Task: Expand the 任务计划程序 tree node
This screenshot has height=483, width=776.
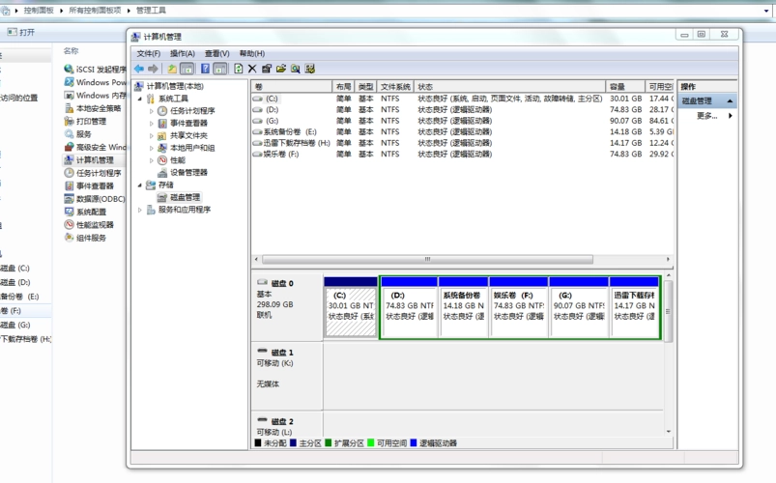Action: (x=152, y=111)
